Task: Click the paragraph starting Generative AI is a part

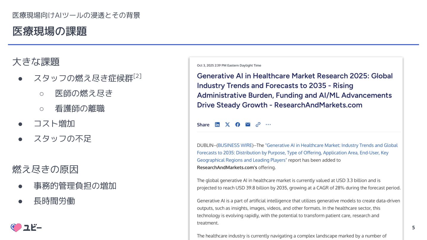Action: 299,212
